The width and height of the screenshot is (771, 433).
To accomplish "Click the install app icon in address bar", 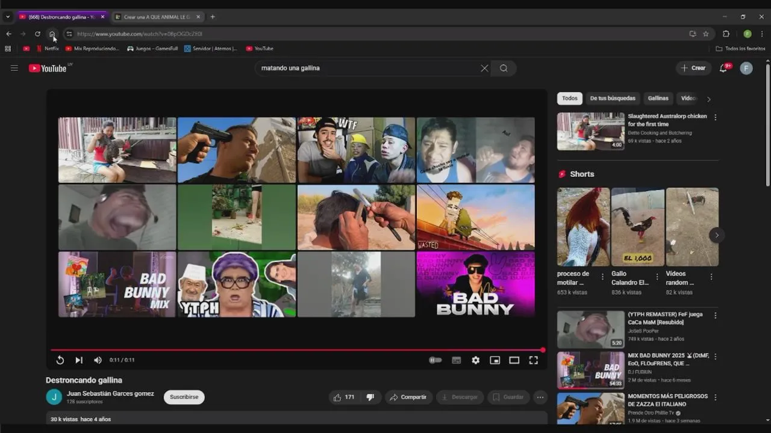I will click(x=693, y=34).
